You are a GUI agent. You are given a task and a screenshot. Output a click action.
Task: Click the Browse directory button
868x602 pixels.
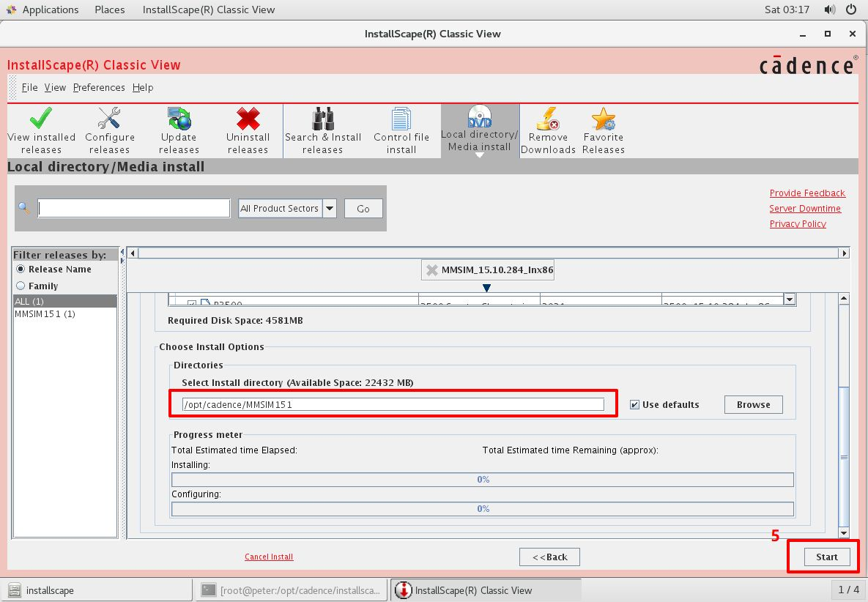754,404
